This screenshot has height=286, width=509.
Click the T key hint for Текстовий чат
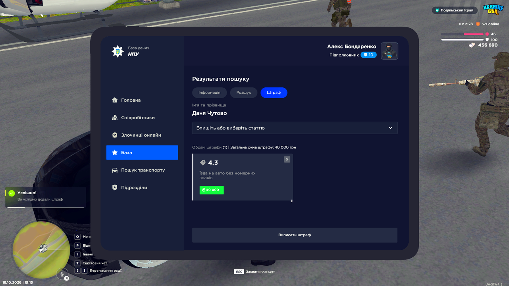pyautogui.click(x=78, y=263)
